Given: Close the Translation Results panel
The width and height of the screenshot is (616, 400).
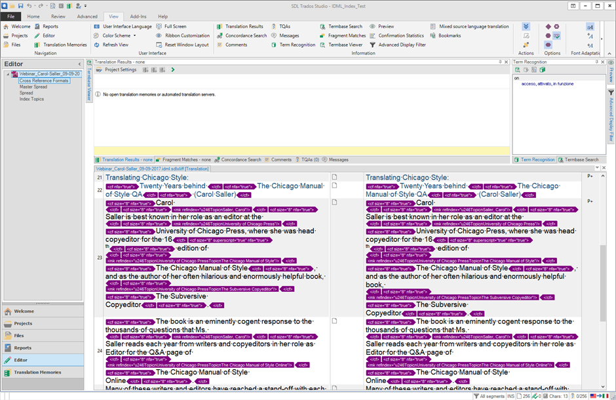Looking at the screenshot, I should click(506, 62).
